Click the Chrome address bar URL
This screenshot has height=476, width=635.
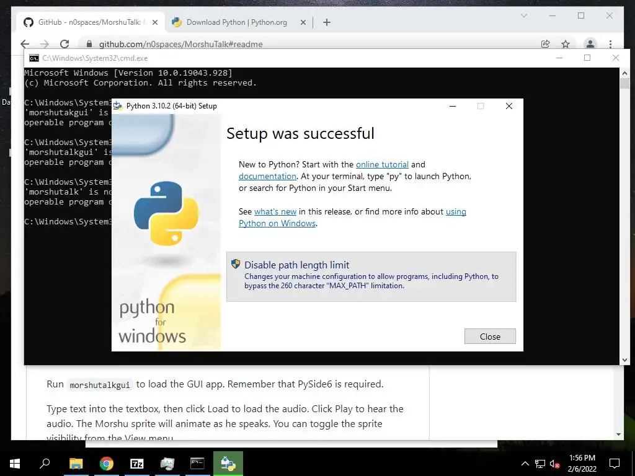coord(180,44)
